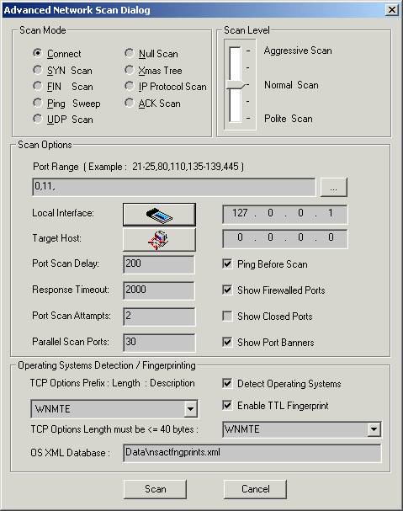Start the scan with Scan button

coord(155,489)
